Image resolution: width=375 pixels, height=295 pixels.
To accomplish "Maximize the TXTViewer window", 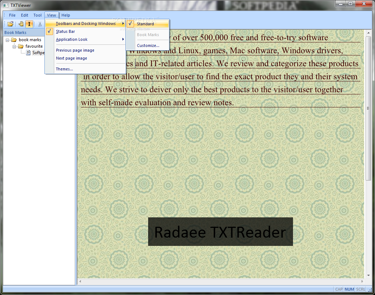I will coord(350,4).
